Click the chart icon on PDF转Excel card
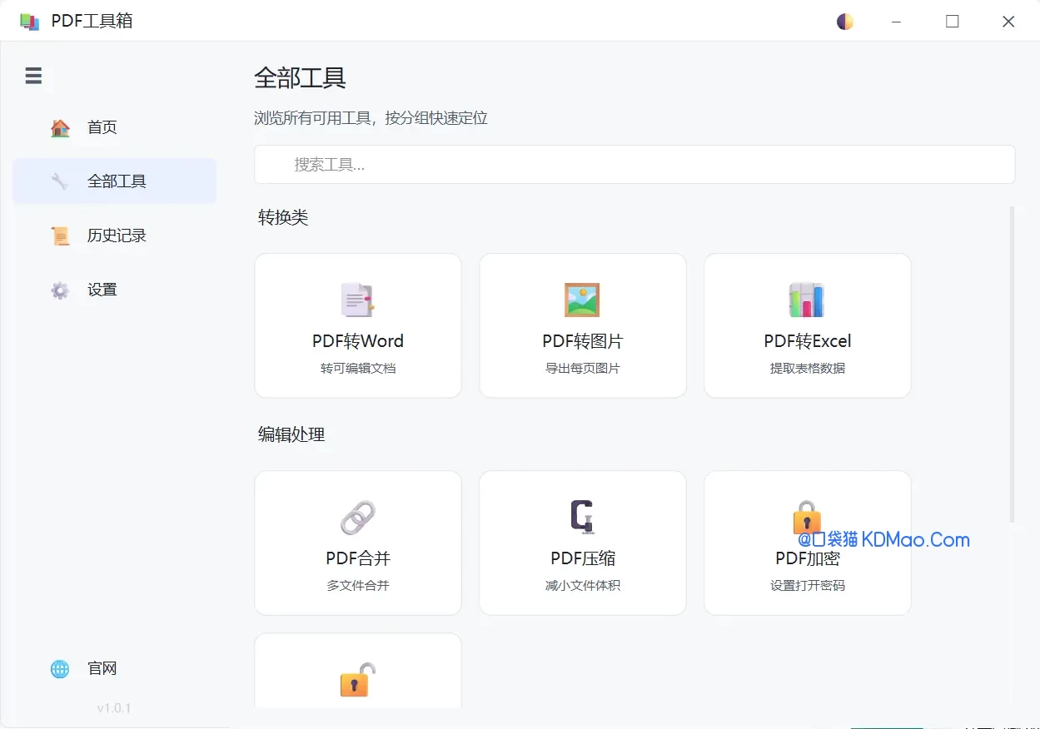The height and width of the screenshot is (729, 1040). point(807,300)
